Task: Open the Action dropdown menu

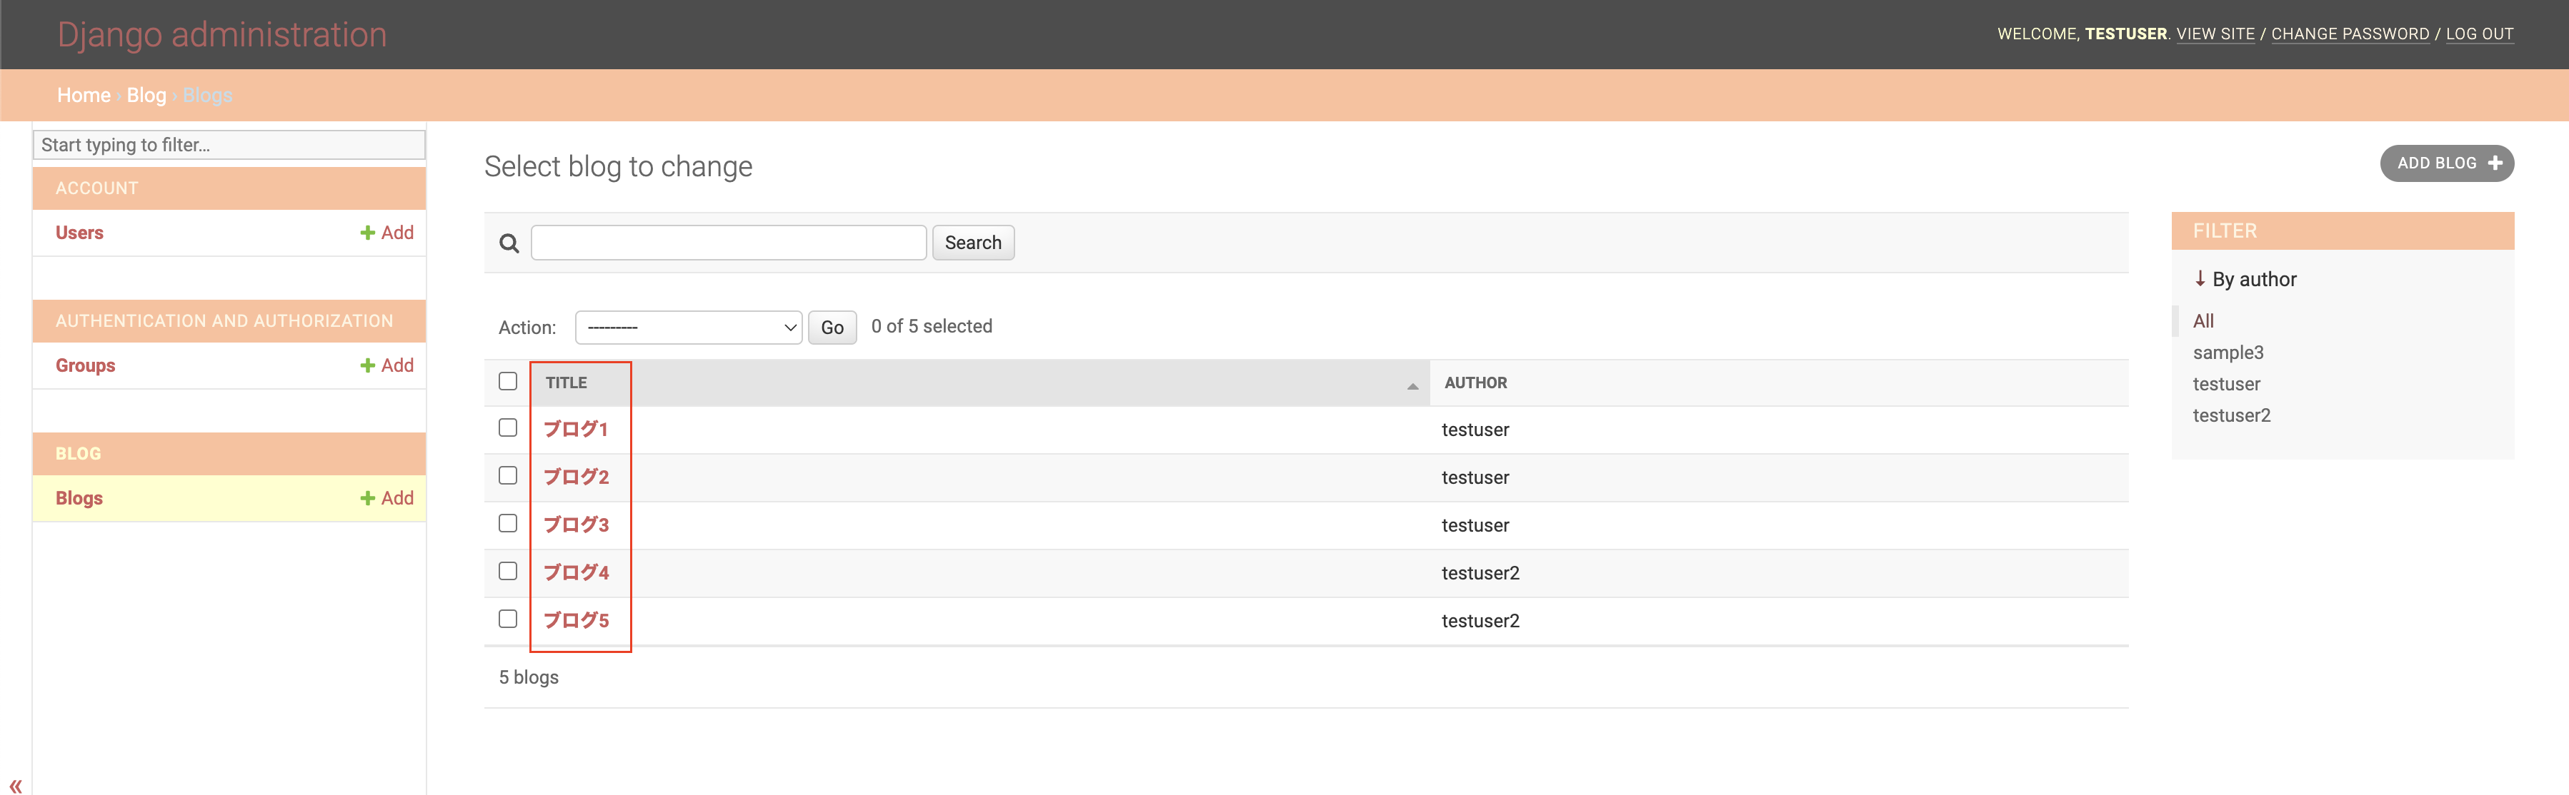Action: pyautogui.click(x=688, y=328)
